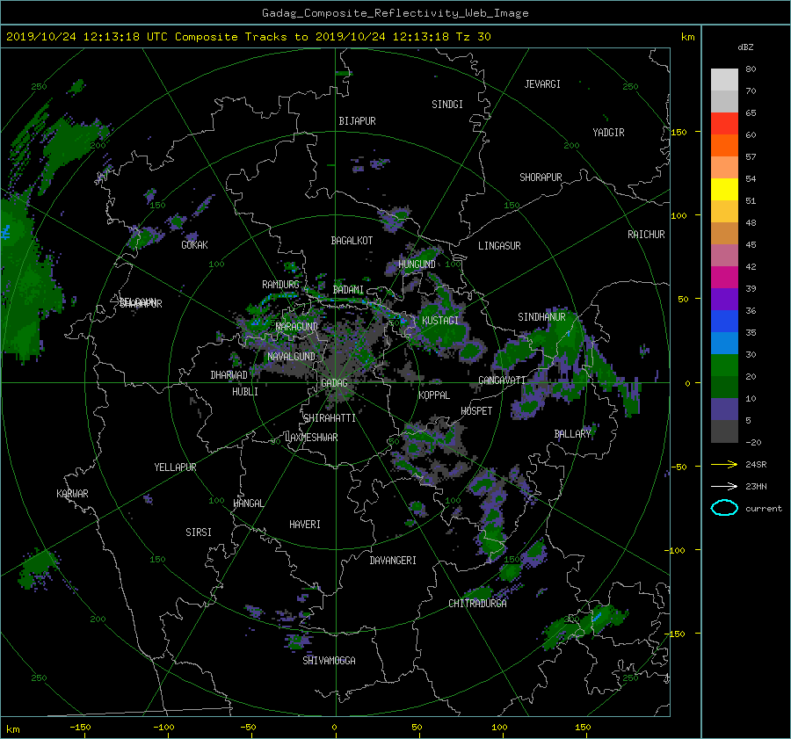Click the YADGIR city label
The image size is (791, 739).
pyautogui.click(x=608, y=133)
